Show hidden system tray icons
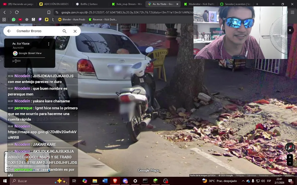Screen dimensions: 297x185 click(243, 181)
